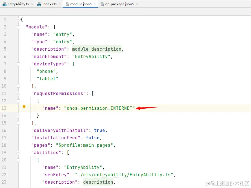Click the fold end marker on line 15

[18, 123]
